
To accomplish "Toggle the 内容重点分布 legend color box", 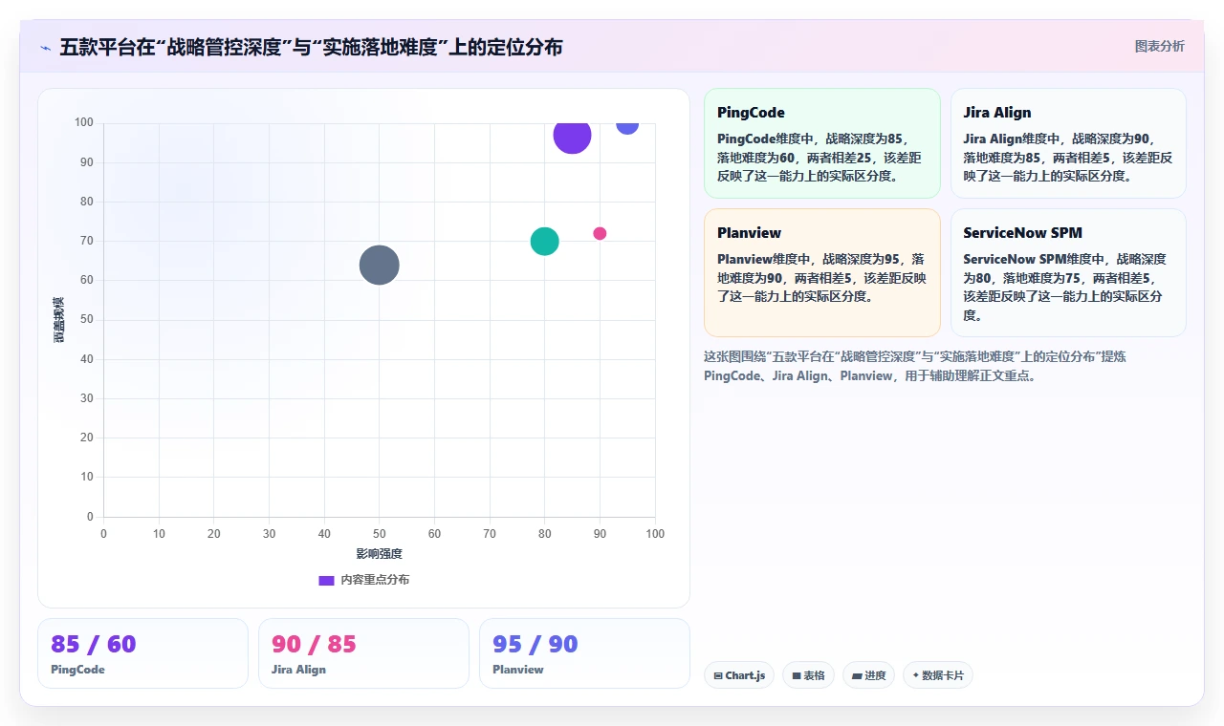I will (x=326, y=580).
